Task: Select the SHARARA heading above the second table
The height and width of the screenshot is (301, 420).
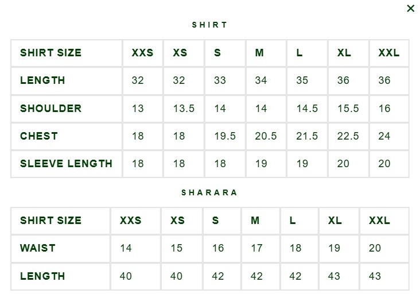Action: coord(209,192)
